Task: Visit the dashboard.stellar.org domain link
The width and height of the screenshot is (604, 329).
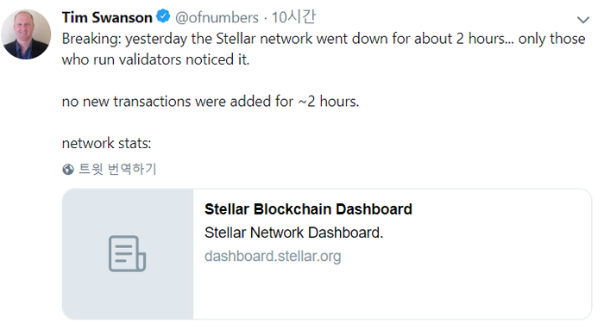Action: [273, 257]
